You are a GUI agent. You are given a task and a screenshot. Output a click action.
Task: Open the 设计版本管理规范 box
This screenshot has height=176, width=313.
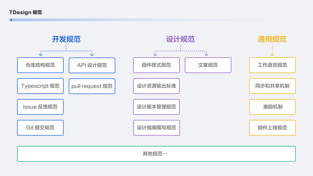(x=156, y=107)
